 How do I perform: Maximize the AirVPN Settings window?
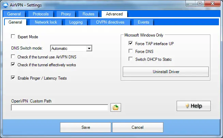(x=200, y=3)
